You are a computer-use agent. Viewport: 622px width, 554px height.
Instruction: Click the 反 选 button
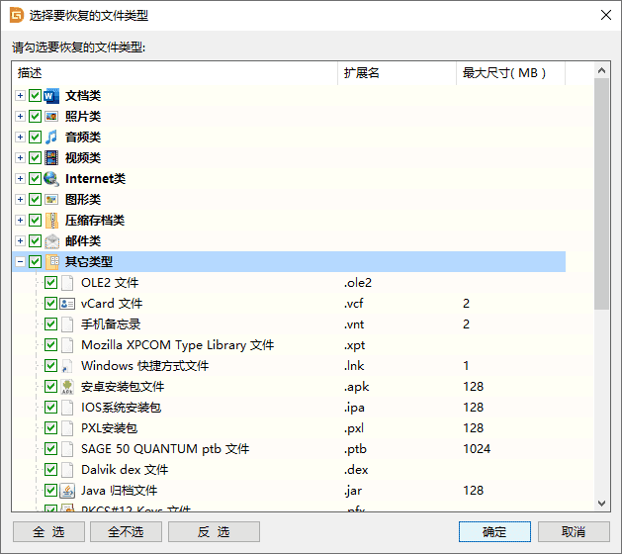(214, 532)
